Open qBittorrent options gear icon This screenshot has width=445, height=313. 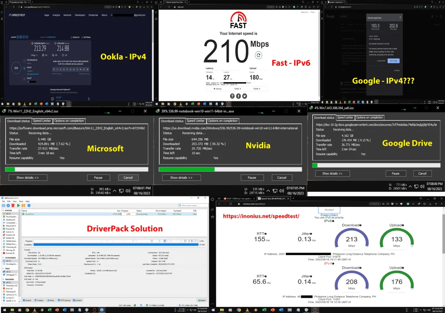(x=29, y=206)
